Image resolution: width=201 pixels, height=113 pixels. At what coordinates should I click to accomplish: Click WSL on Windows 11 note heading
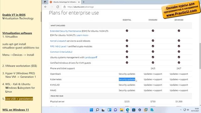click(15, 110)
